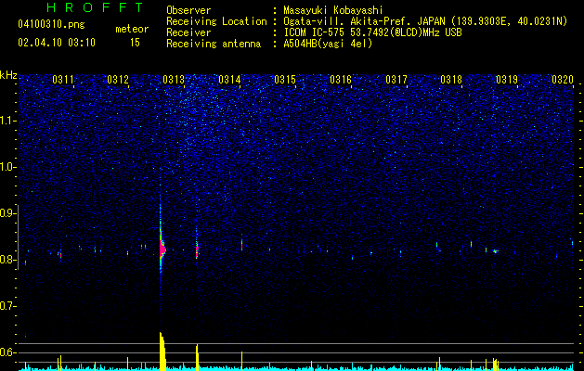This screenshot has width=584, height=371.
Task: Click the 0312 time marker
Action: click(118, 79)
